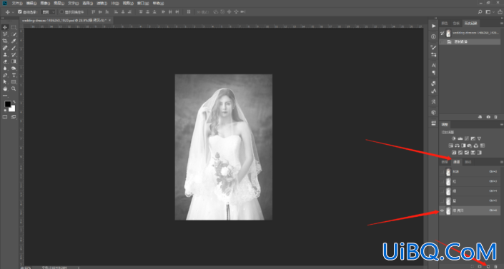Select the Eraser tool

[x=5, y=61]
